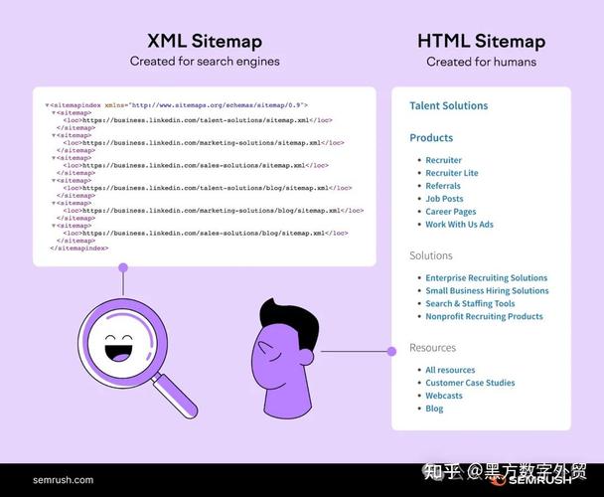The image size is (604, 497).
Task: Open Small Business Hiring Solutions link
Action: point(487,290)
